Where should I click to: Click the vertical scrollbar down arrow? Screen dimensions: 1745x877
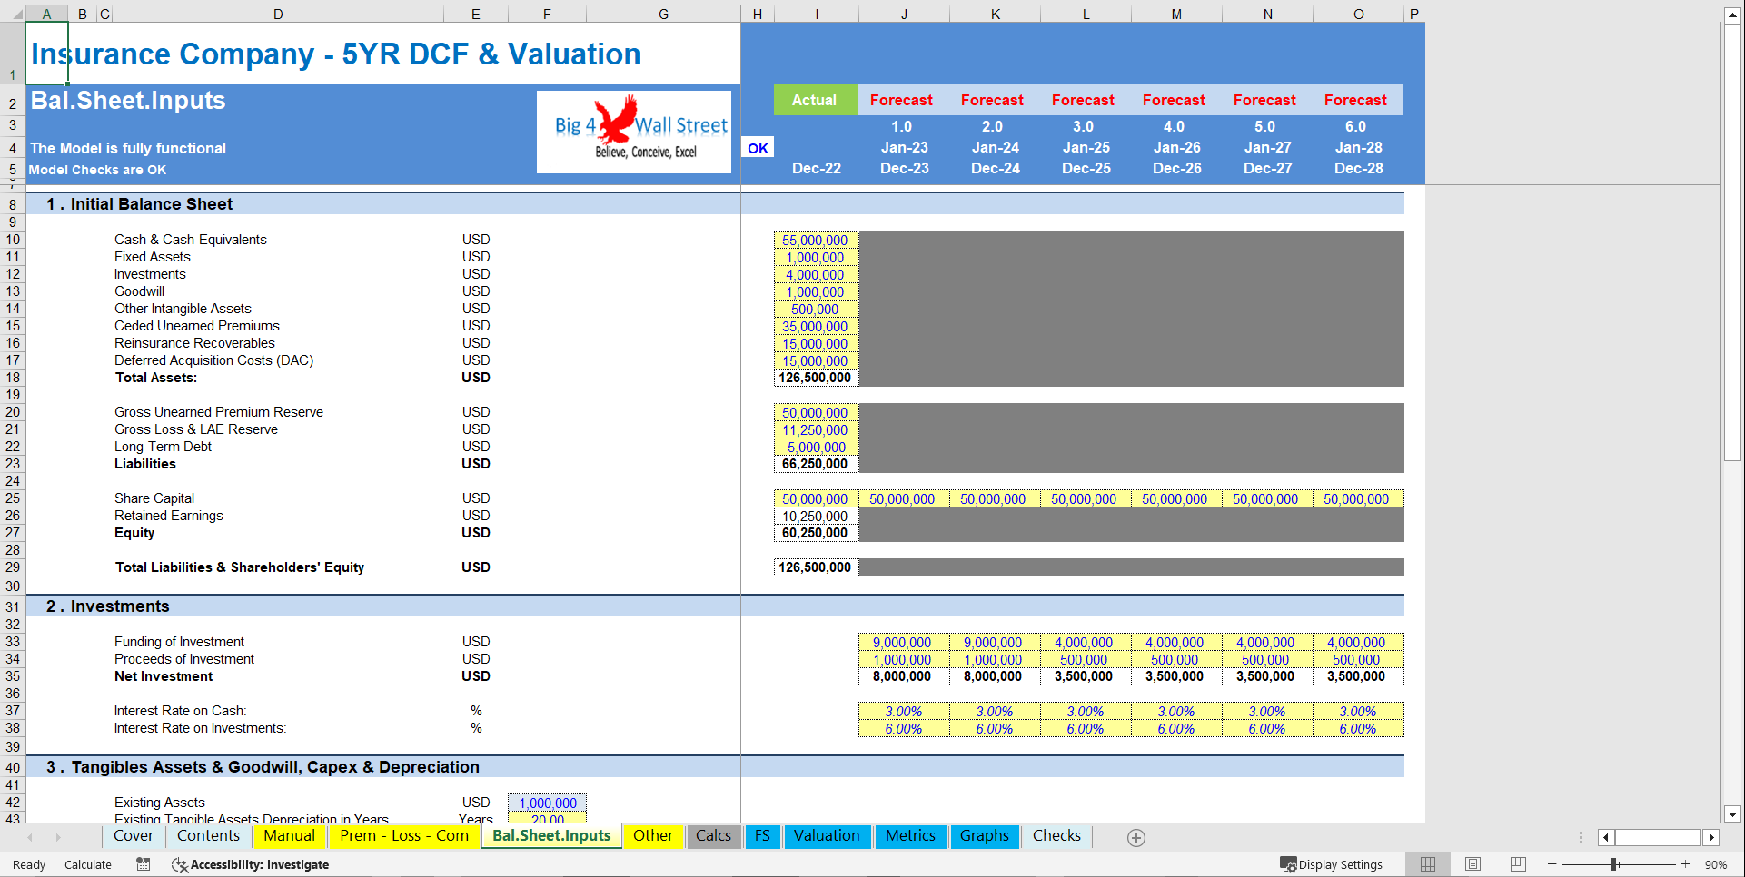click(1733, 816)
